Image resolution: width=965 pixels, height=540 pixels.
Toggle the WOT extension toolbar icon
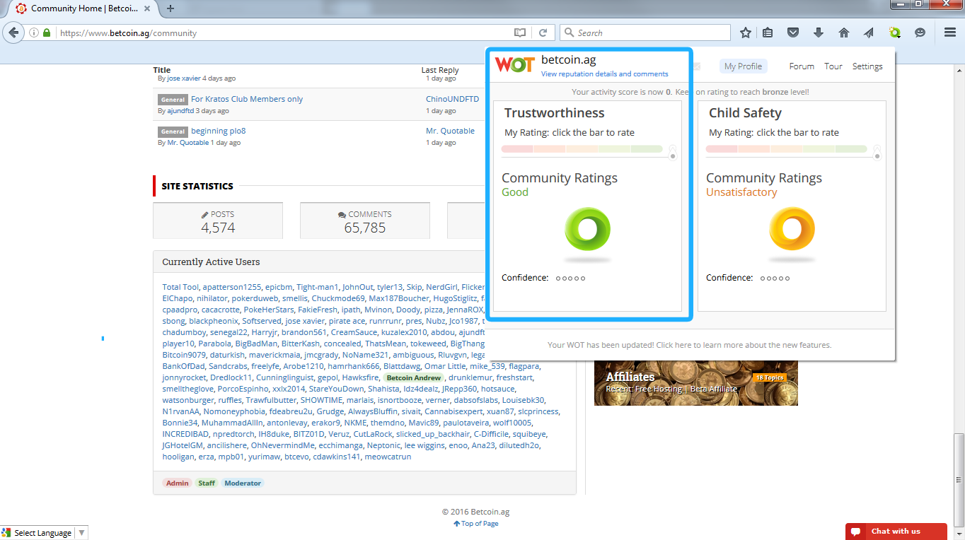894,33
